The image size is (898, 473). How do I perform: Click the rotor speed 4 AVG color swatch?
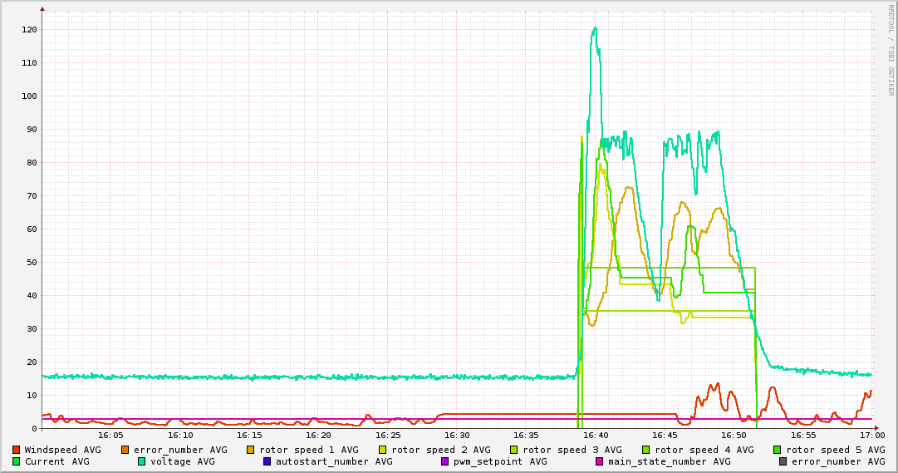tap(646, 450)
